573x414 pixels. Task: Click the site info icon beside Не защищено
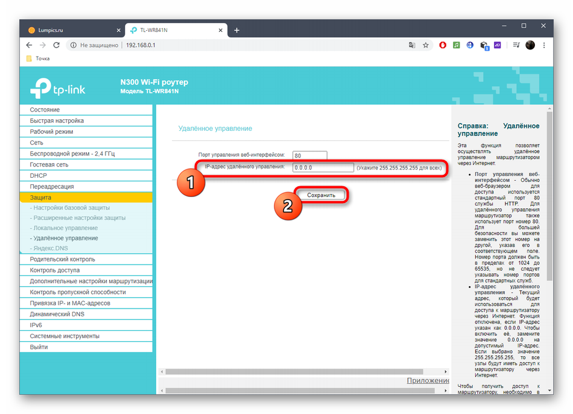tap(74, 45)
